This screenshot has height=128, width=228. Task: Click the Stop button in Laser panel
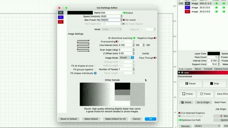(x=214, y=84)
